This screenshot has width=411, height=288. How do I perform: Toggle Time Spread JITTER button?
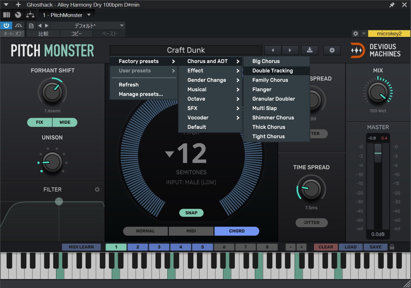311,223
